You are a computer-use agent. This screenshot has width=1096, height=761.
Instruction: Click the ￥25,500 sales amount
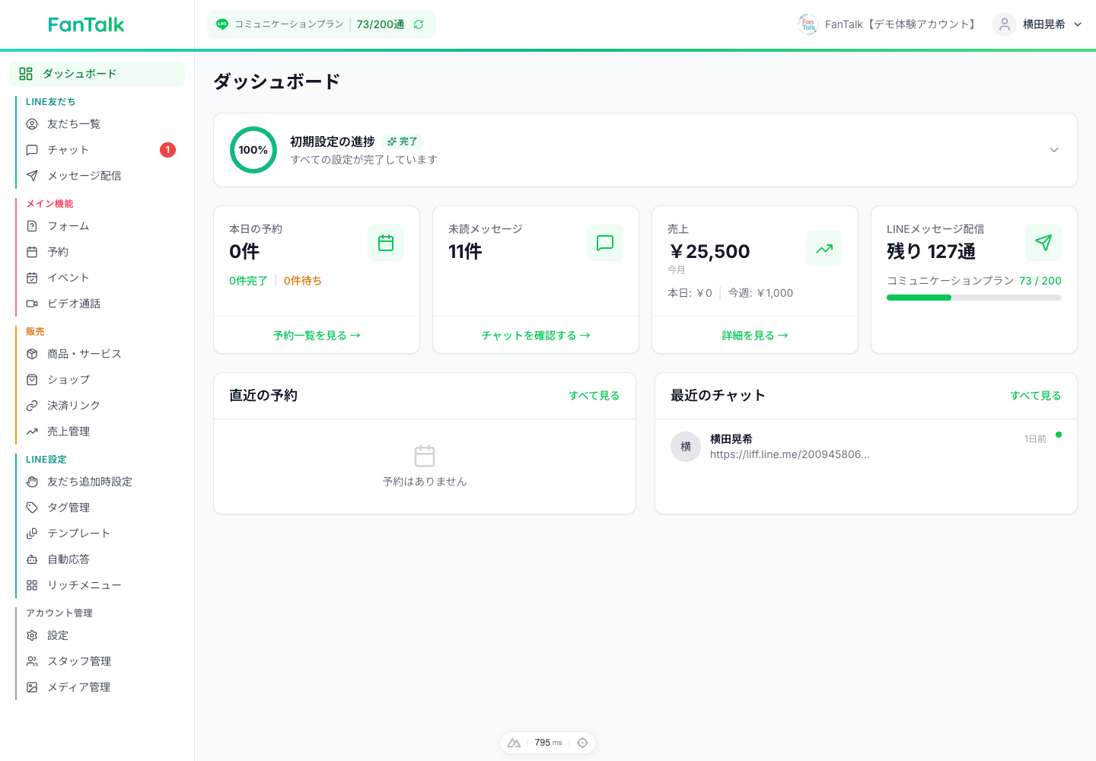pyautogui.click(x=709, y=251)
